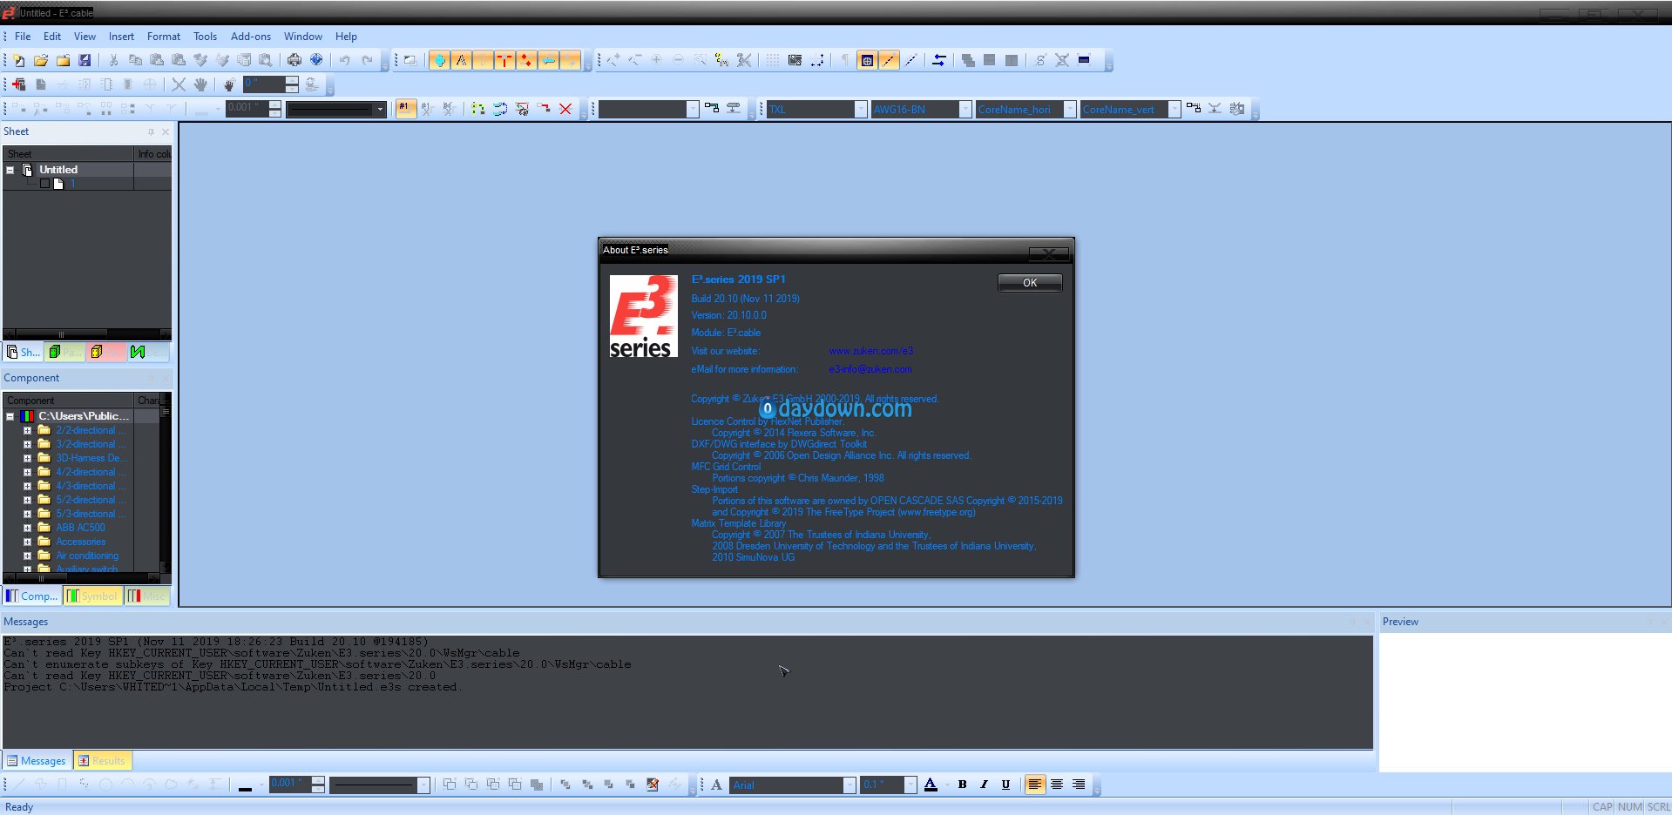The height and width of the screenshot is (815, 1672).
Task: Click the Underline 'U' icon
Action: click(1005, 785)
